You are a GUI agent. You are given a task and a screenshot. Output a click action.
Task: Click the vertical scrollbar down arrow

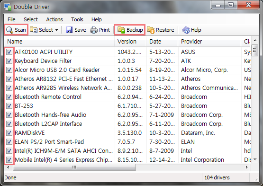pos(255,159)
